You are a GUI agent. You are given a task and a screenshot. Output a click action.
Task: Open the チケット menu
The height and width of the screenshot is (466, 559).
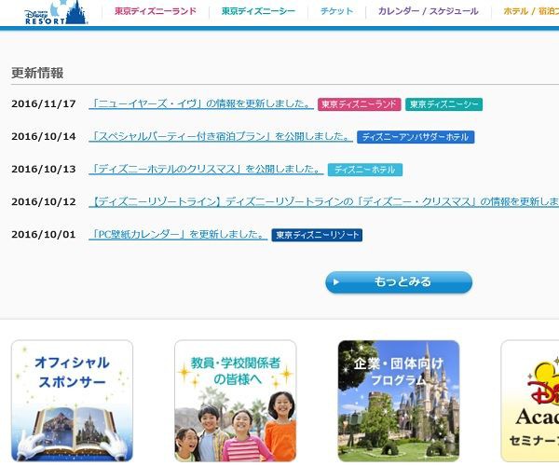(336, 11)
